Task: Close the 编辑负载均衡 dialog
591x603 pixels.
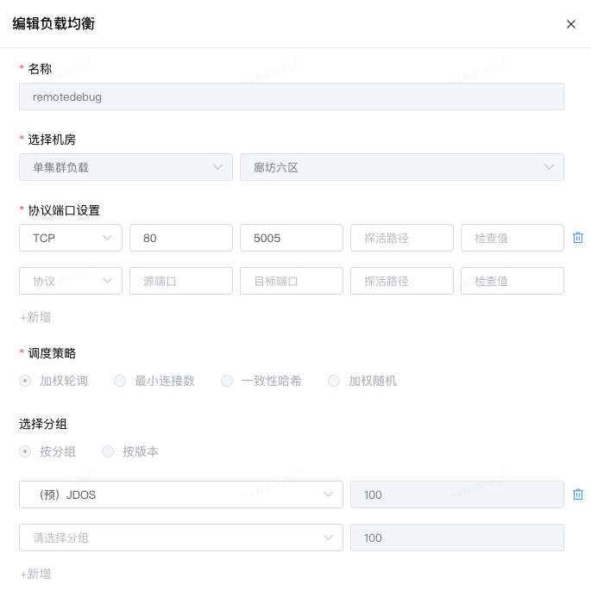Action: click(x=570, y=24)
